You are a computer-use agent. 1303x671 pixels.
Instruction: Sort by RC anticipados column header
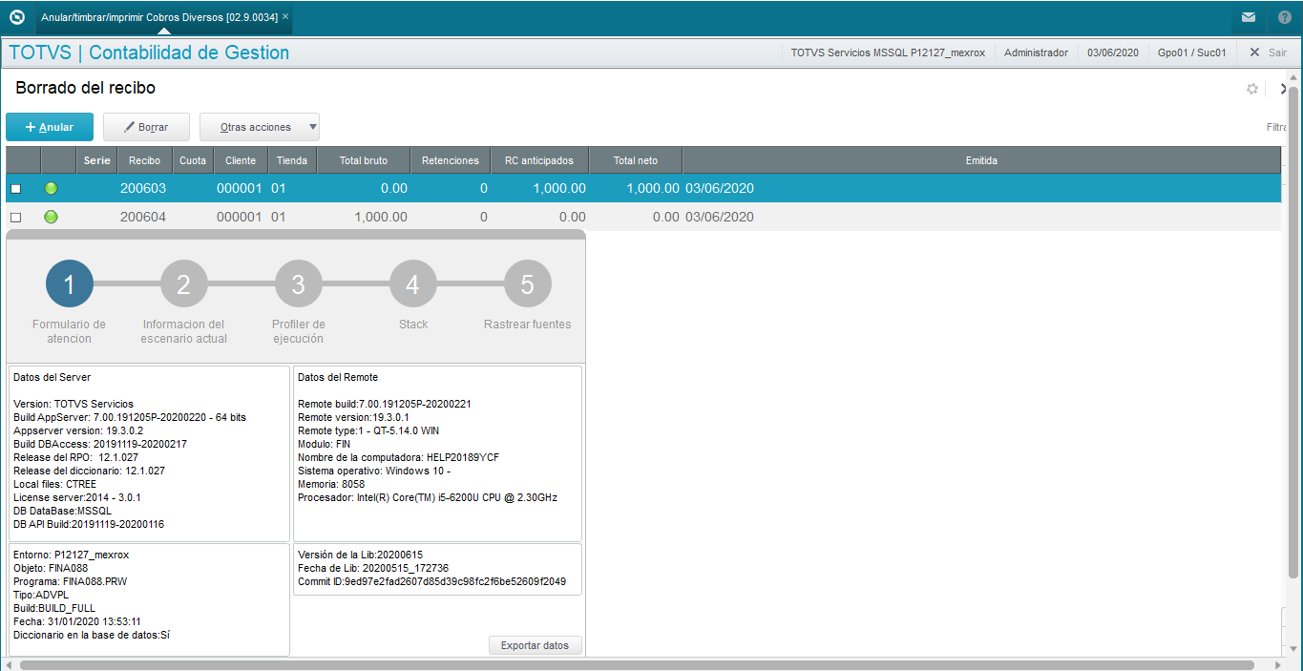(539, 160)
